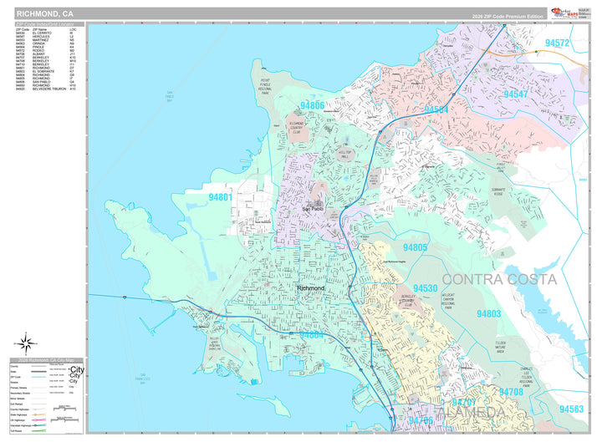Click the Toll Roads legend entry
Image resolution: width=602 pixels, height=442 pixels.
click(16, 431)
